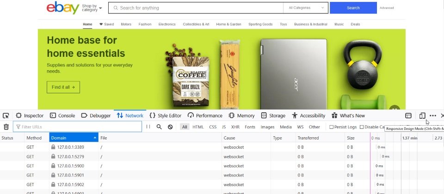Screen dimensions: 444x194
Task: Sort by the Transferred column header
Action: click(320, 138)
